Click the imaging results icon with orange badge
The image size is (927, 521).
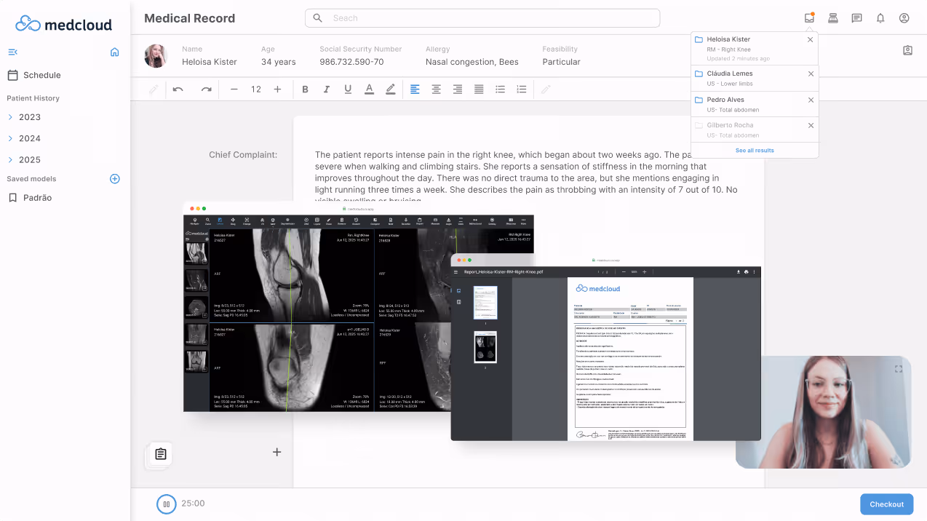click(x=809, y=17)
